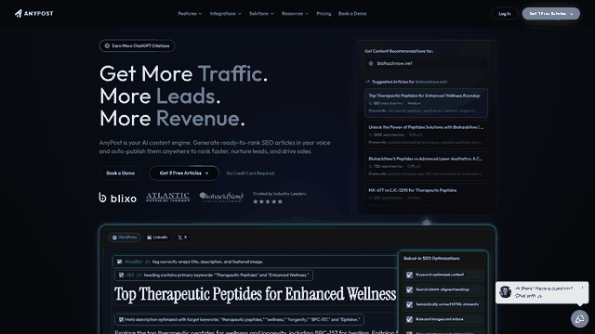Click 'Get Content Recommendations for:' label
595x334 pixels.
(399, 51)
